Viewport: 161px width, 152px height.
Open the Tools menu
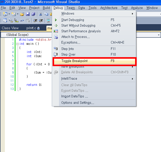(x=93, y=8)
